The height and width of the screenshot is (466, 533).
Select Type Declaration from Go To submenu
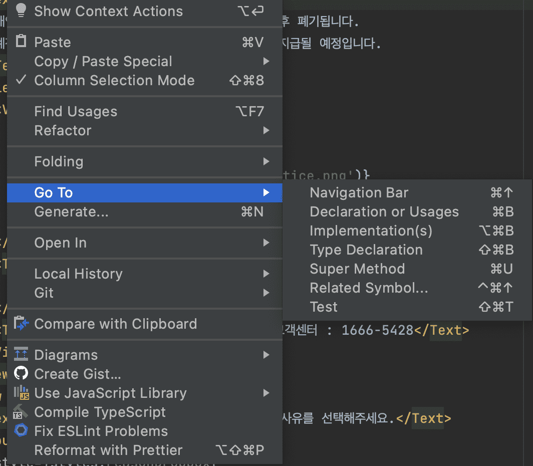click(366, 250)
